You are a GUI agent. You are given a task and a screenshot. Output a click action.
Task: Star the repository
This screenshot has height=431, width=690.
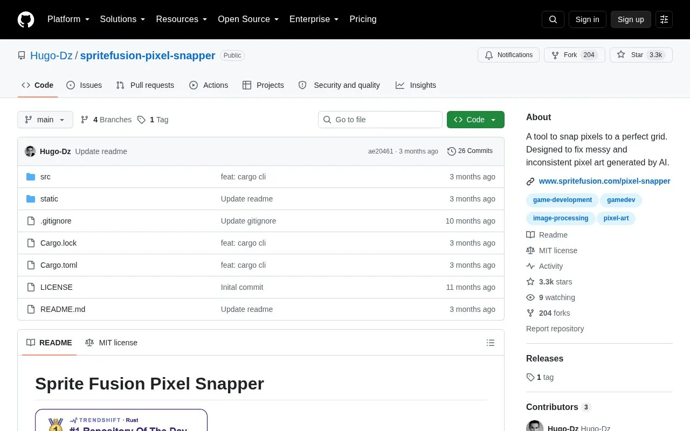click(x=641, y=55)
